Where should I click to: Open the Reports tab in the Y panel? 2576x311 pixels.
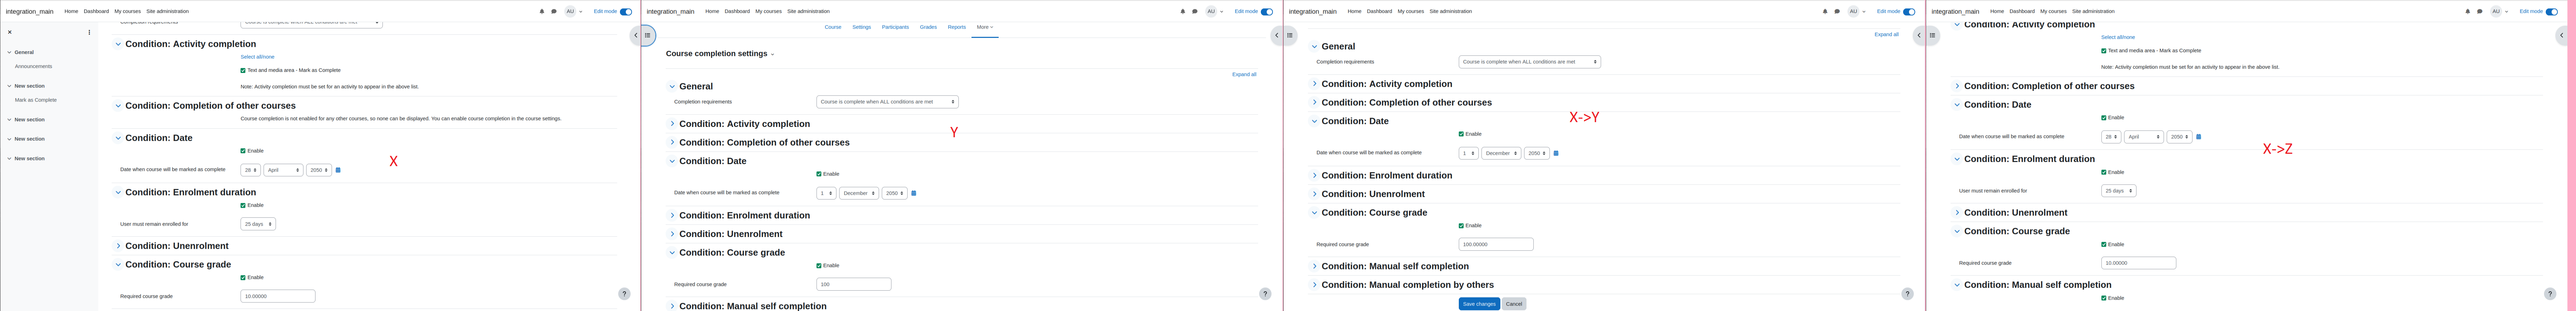pyautogui.click(x=957, y=27)
